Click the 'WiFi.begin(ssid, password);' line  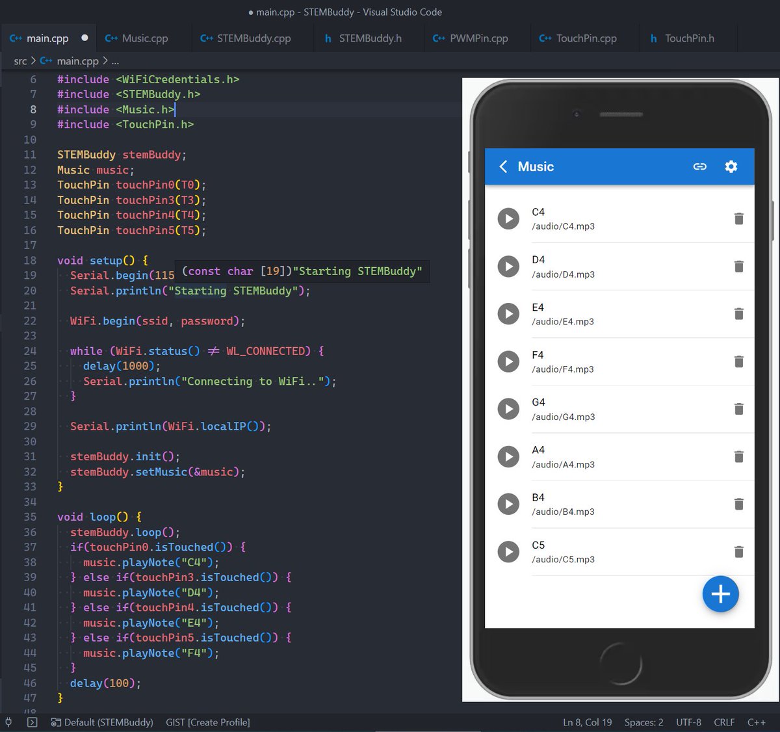tap(158, 321)
